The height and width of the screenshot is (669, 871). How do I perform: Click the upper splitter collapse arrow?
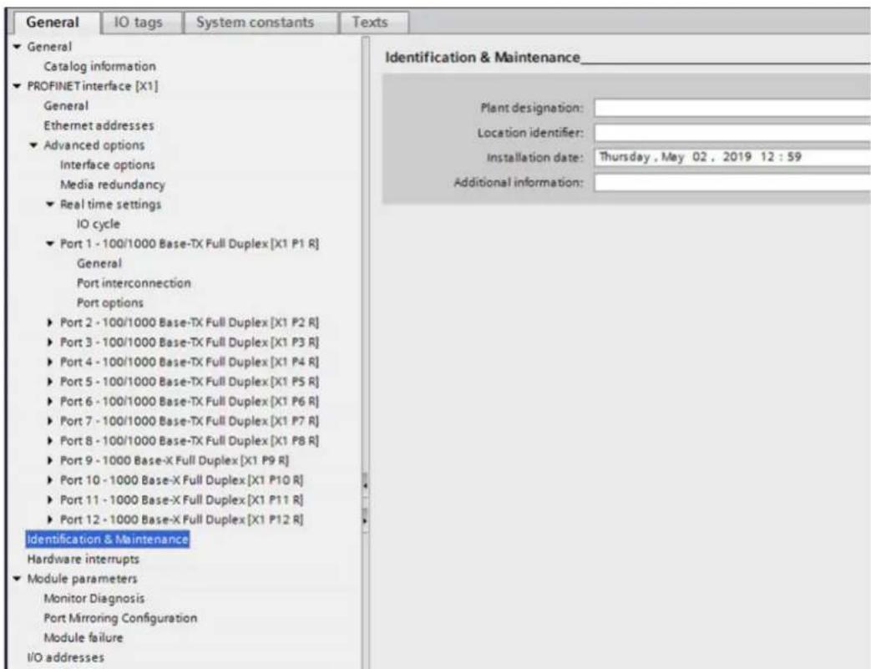pos(365,486)
